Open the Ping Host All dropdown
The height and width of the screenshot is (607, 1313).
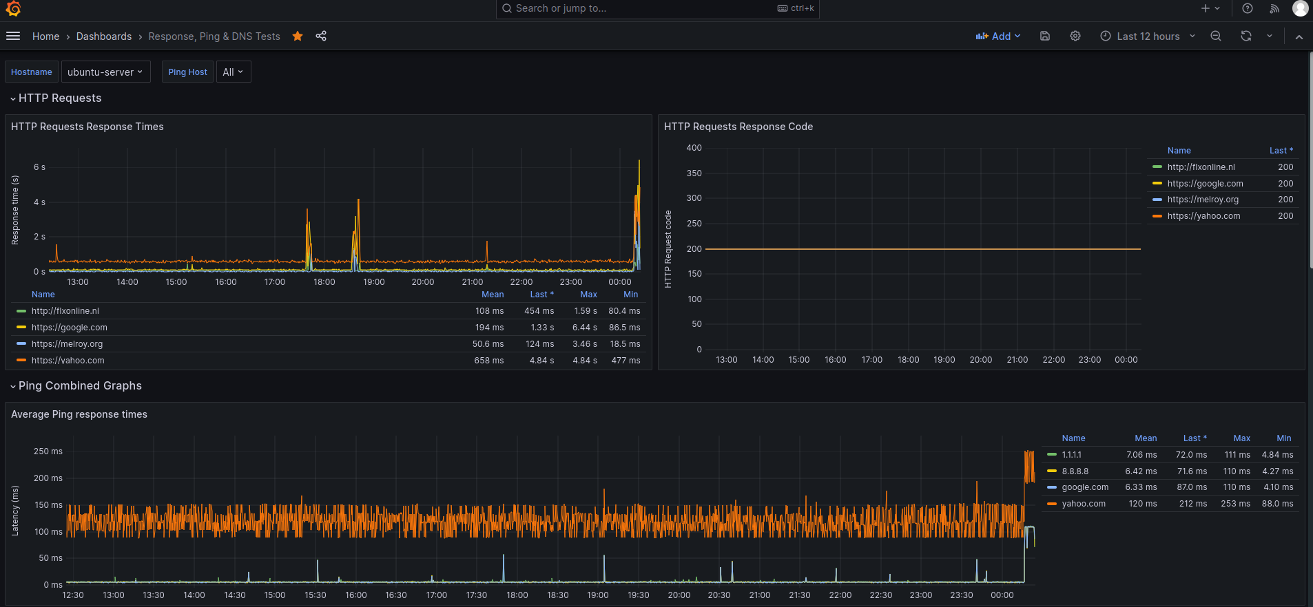pyautogui.click(x=234, y=72)
